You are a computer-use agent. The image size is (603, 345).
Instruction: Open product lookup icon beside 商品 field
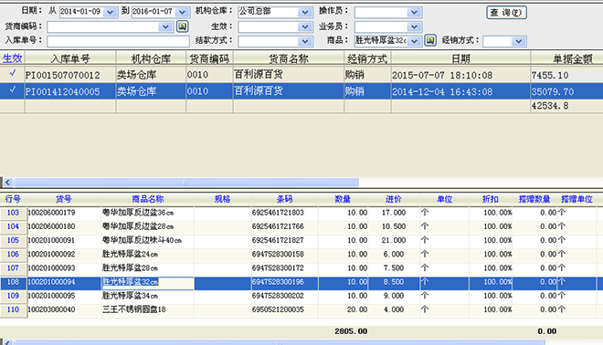click(430, 40)
